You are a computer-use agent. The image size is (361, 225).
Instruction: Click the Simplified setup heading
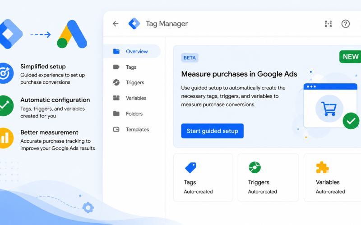tap(43, 67)
